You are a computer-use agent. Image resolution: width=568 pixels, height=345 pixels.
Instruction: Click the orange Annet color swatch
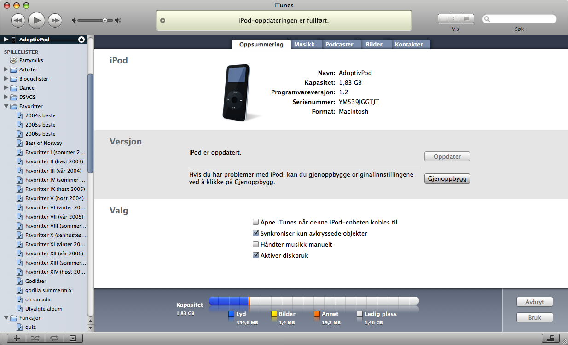317,315
